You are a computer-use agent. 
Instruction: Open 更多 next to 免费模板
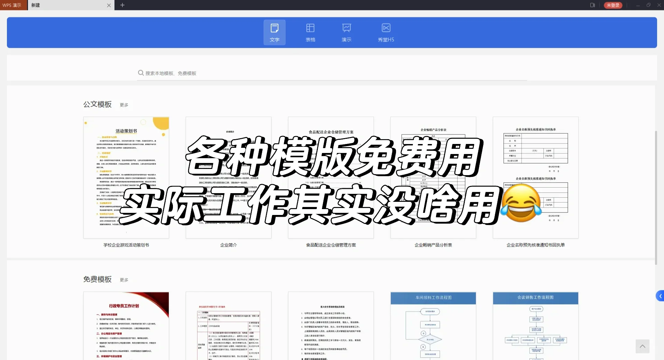coord(123,280)
